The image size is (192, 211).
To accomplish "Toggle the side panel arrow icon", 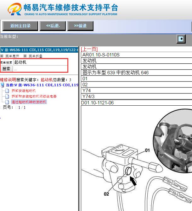I will click(x=181, y=39).
